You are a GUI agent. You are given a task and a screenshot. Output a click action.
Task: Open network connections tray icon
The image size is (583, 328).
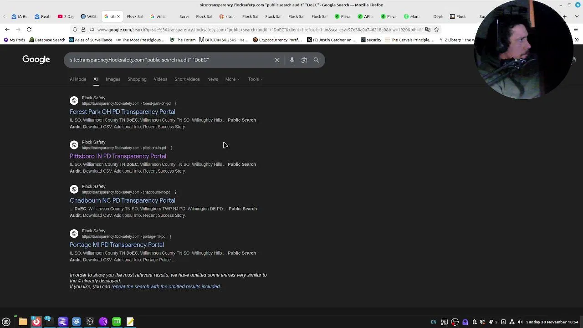coord(512,322)
